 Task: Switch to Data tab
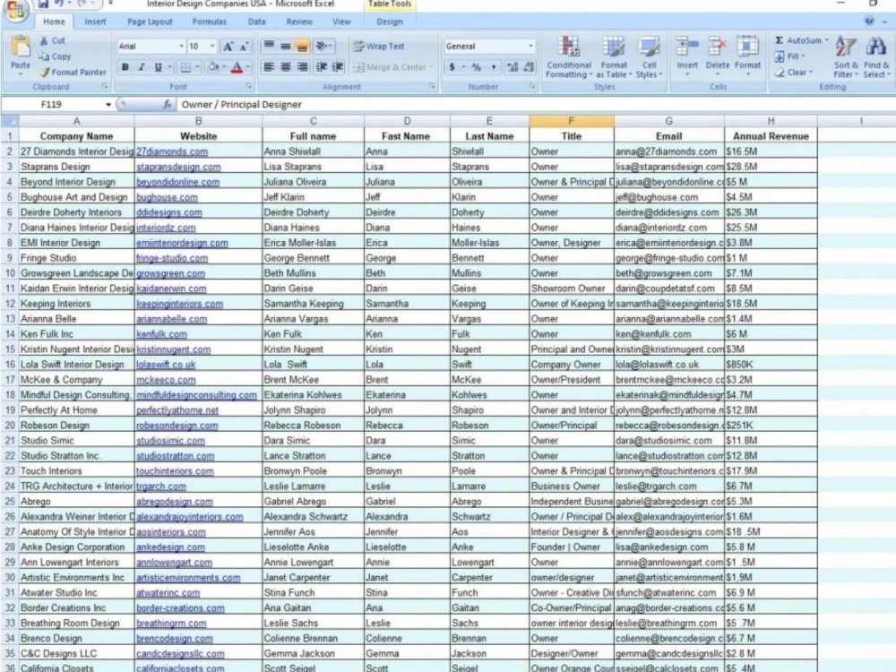pyautogui.click(x=256, y=22)
